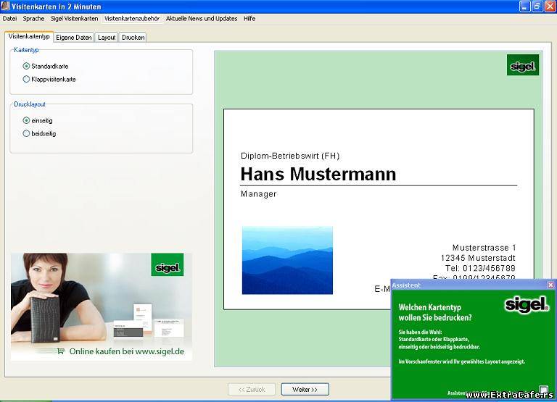Click the sigel logo in the Assistent popup
This screenshot has height=402, width=557.
point(527,305)
